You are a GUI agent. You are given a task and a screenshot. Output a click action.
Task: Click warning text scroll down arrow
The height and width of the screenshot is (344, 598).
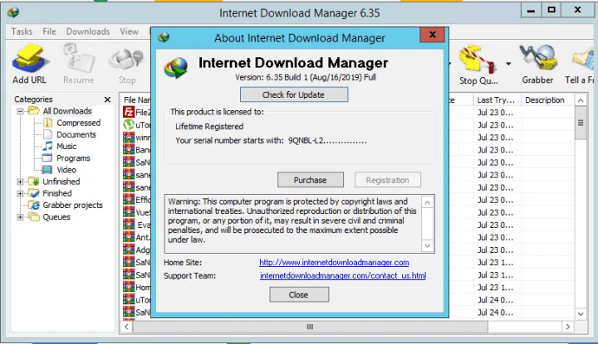point(428,246)
